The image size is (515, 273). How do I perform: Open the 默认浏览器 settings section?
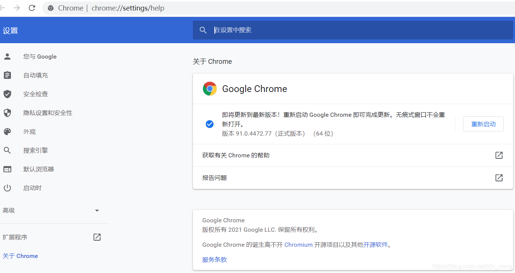pyautogui.click(x=38, y=169)
